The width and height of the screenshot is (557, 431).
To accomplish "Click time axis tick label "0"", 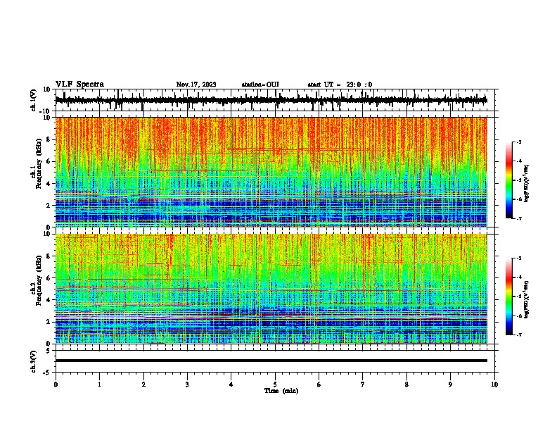I will pos(56,385).
